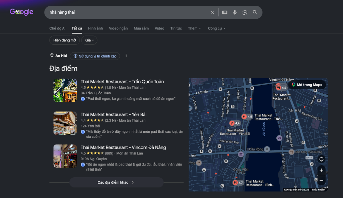The height and width of the screenshot is (198, 343).
Task: Open Thai Market Restaurant - Trần Quốc Toản listing
Action: point(122,82)
